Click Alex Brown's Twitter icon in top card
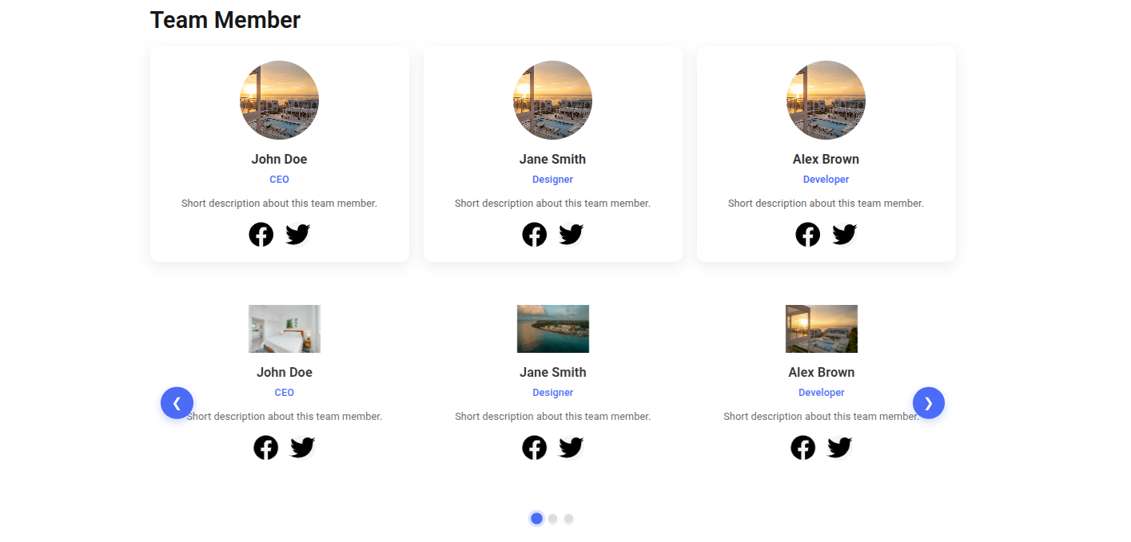The width and height of the screenshot is (1131, 542). [845, 235]
